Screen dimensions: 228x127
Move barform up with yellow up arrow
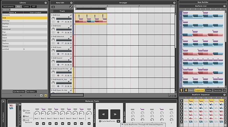[181, 90]
